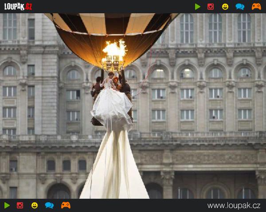The height and width of the screenshot is (212, 266).
Task: Click the red Instagram icon in bottom bar
Action: (20, 205)
